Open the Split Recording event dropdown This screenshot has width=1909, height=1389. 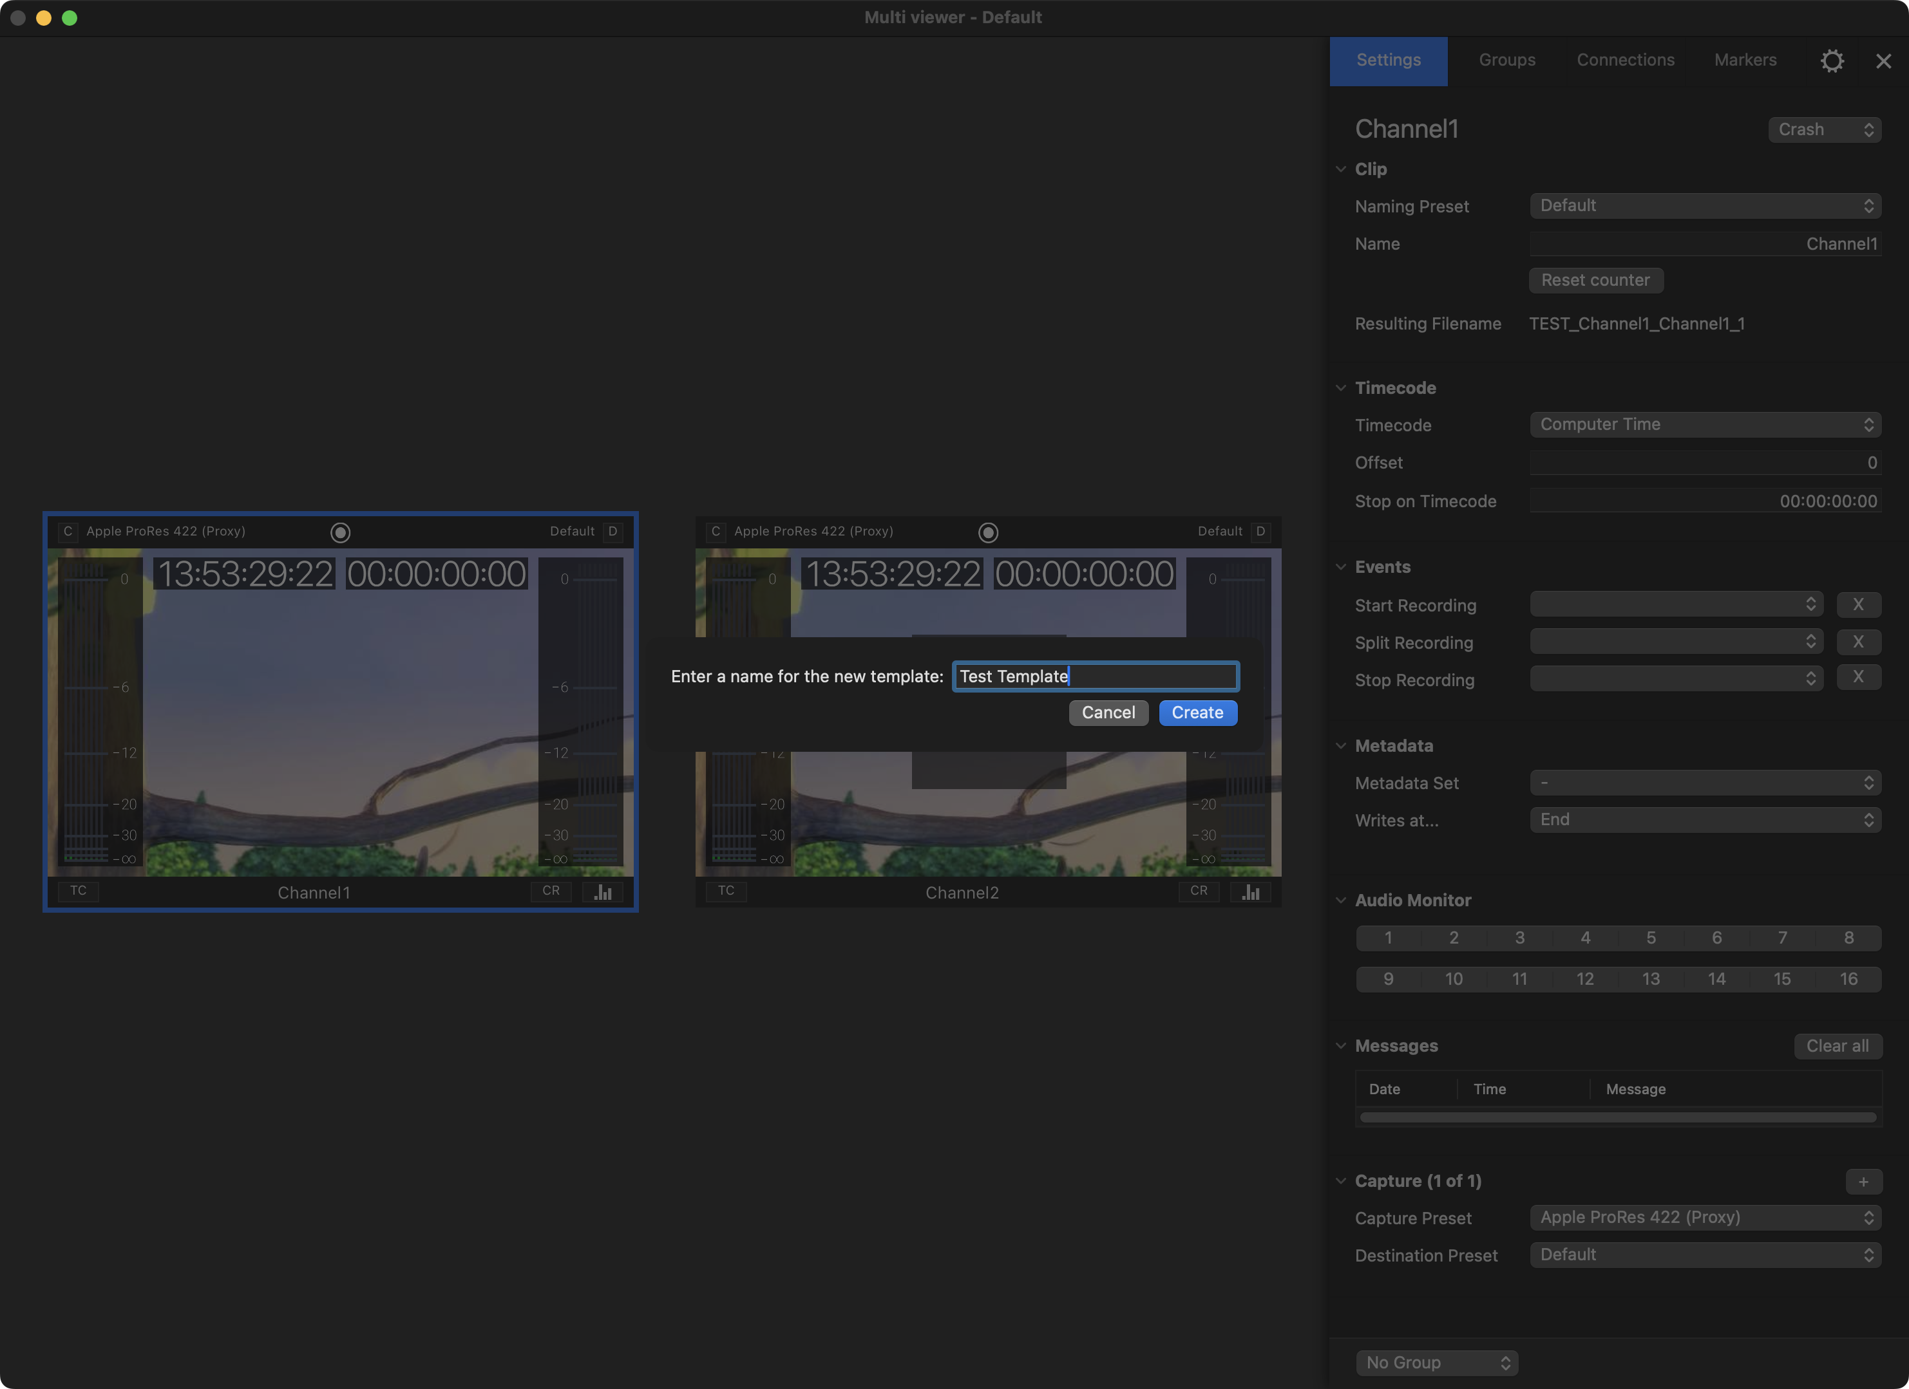click(1676, 642)
